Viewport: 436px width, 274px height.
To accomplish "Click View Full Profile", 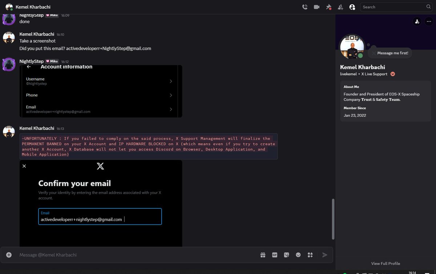I will coord(385,263).
